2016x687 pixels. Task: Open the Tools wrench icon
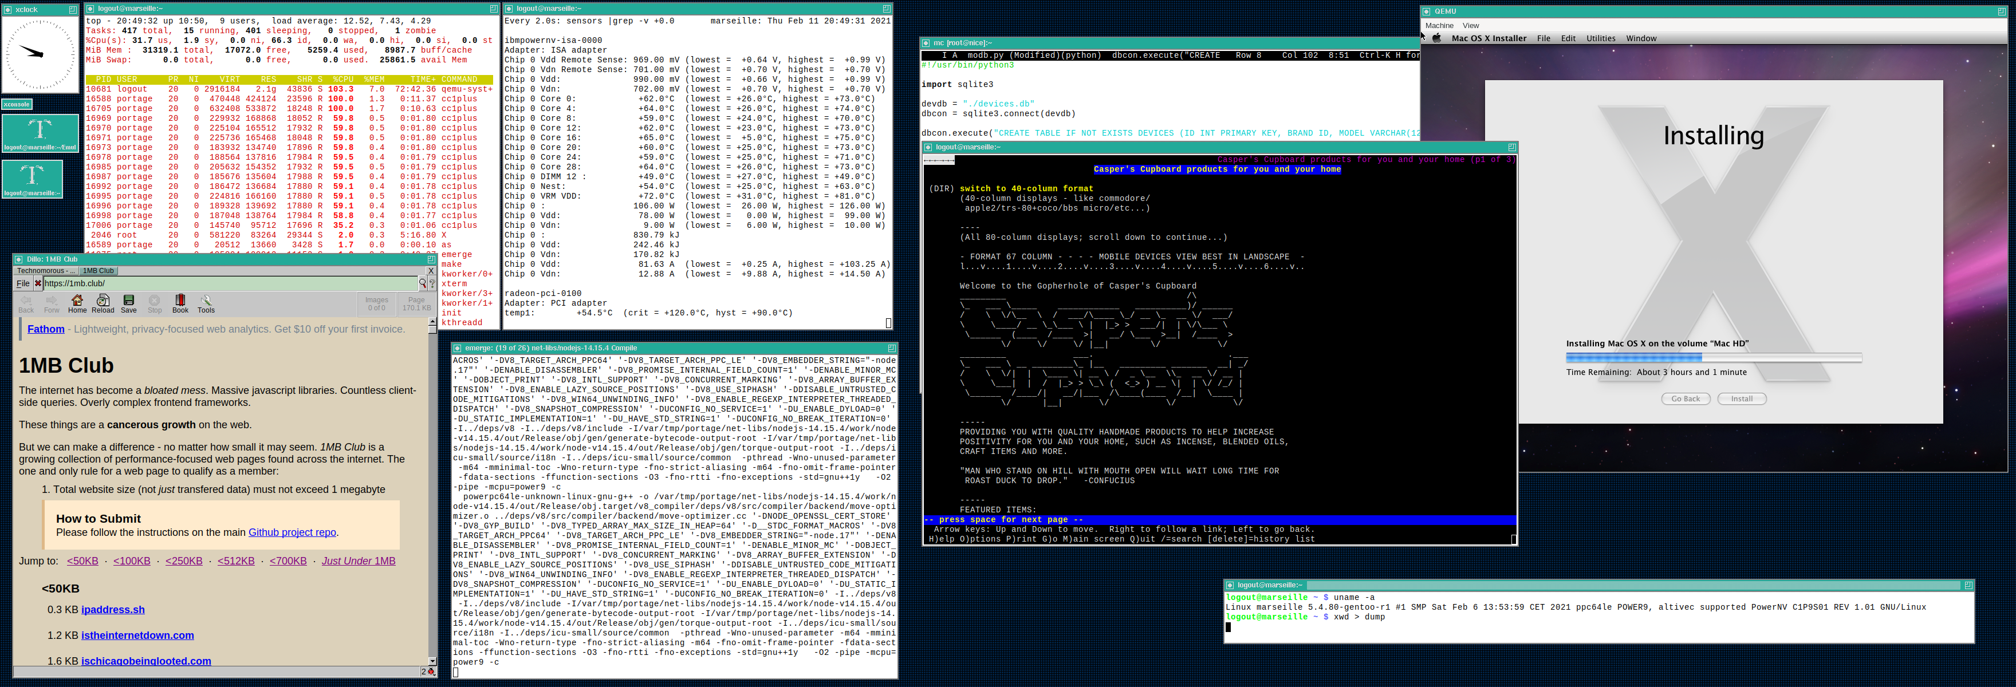pos(206,301)
